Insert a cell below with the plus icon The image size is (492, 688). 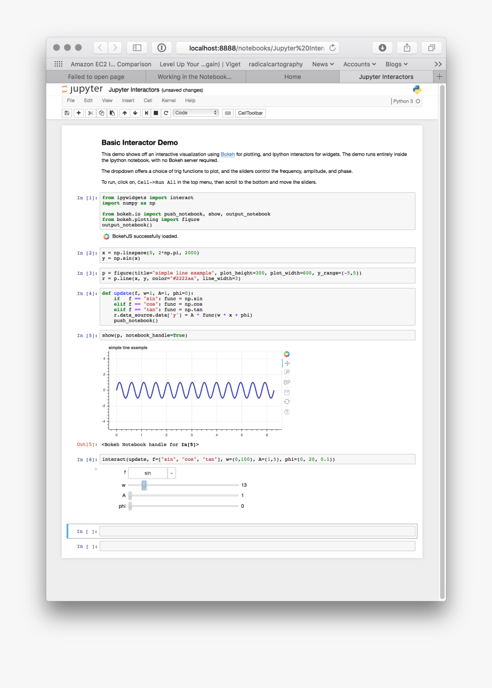[78, 113]
